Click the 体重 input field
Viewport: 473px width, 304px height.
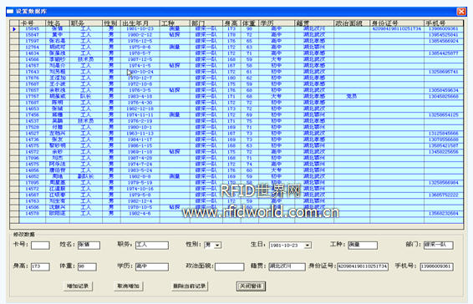click(x=87, y=266)
